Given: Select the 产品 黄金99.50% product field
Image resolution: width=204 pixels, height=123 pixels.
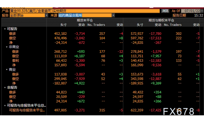Looking at the screenshot, I should [85, 11].
